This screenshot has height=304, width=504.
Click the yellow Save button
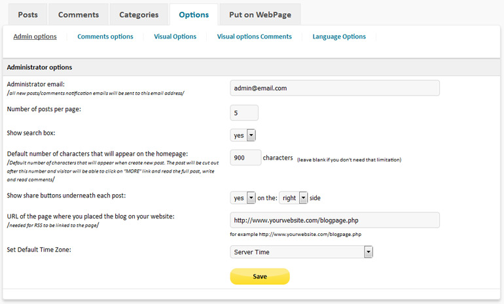(x=260, y=277)
